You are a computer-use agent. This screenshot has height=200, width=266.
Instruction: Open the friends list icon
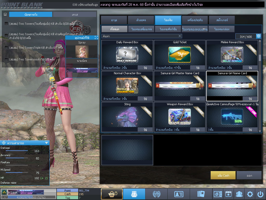(x=239, y=194)
